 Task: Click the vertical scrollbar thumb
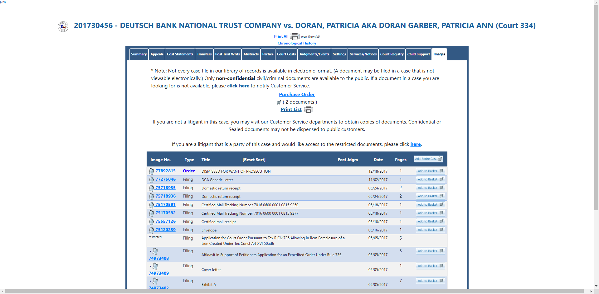[x=596, y=108]
